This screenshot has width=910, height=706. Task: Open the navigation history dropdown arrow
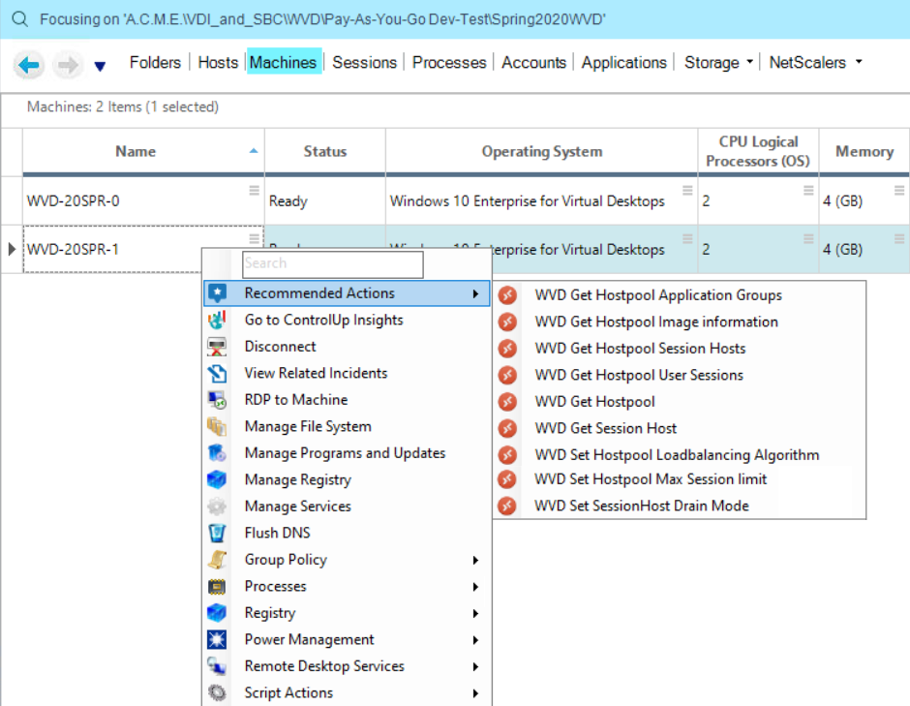tap(100, 66)
